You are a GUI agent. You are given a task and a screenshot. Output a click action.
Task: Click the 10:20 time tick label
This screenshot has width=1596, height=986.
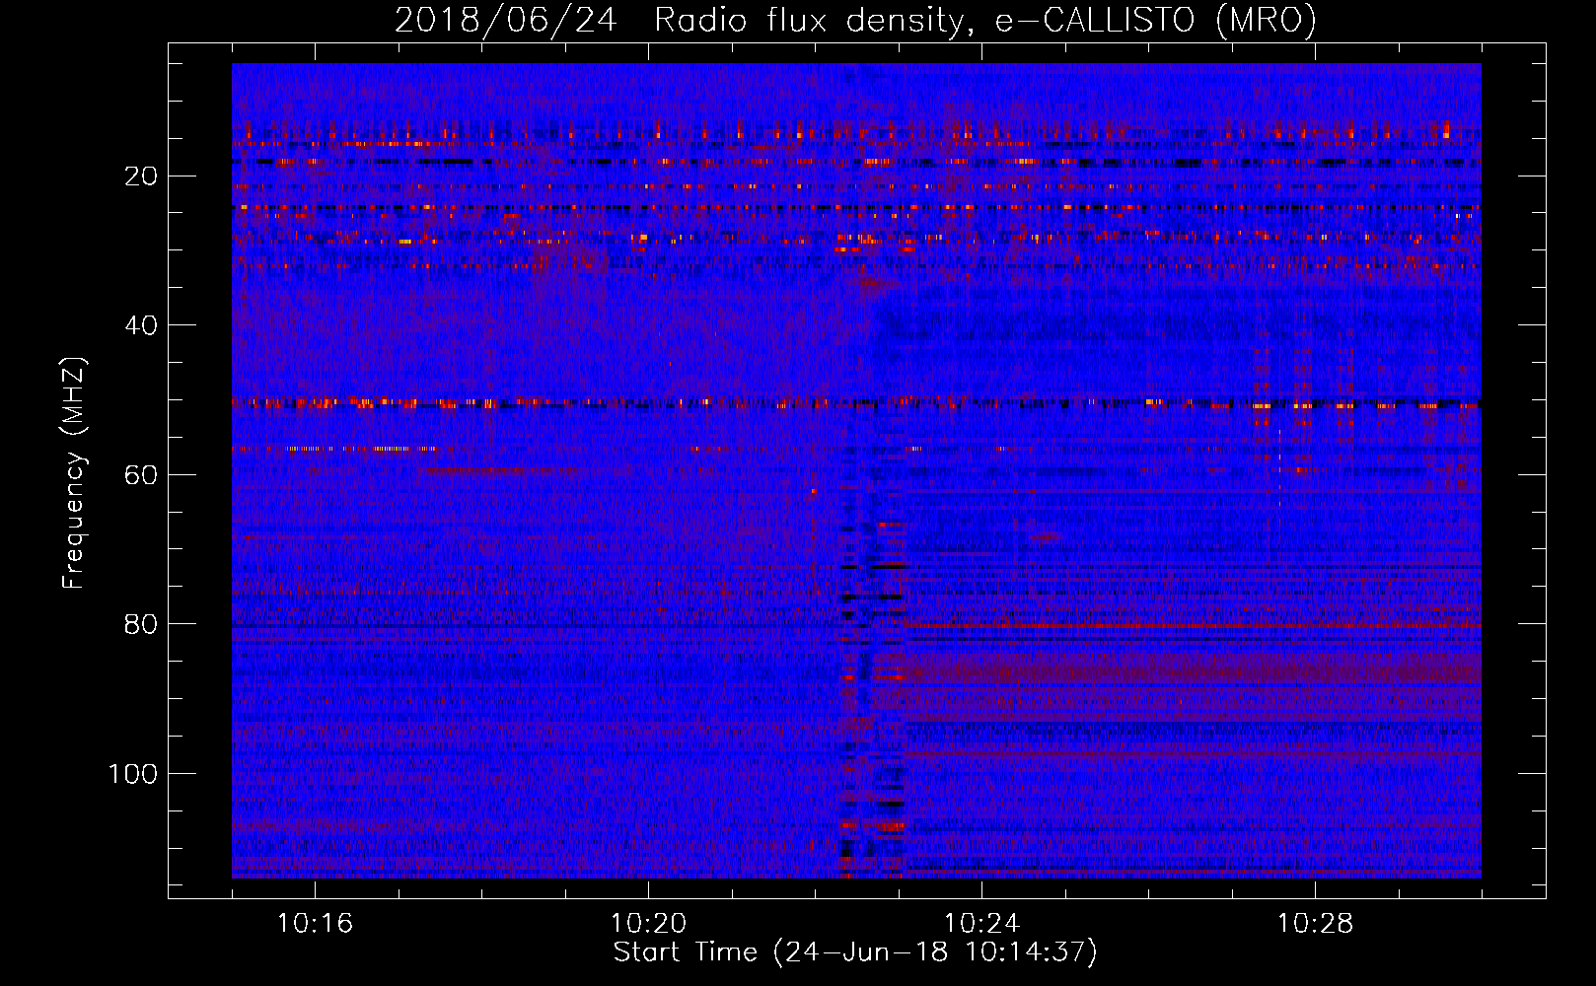click(648, 924)
